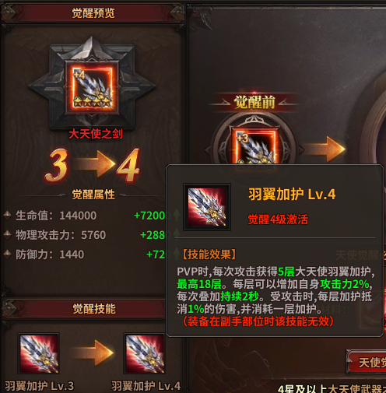
Task: Click the 觉醒属性 section heading
Action: click(93, 195)
